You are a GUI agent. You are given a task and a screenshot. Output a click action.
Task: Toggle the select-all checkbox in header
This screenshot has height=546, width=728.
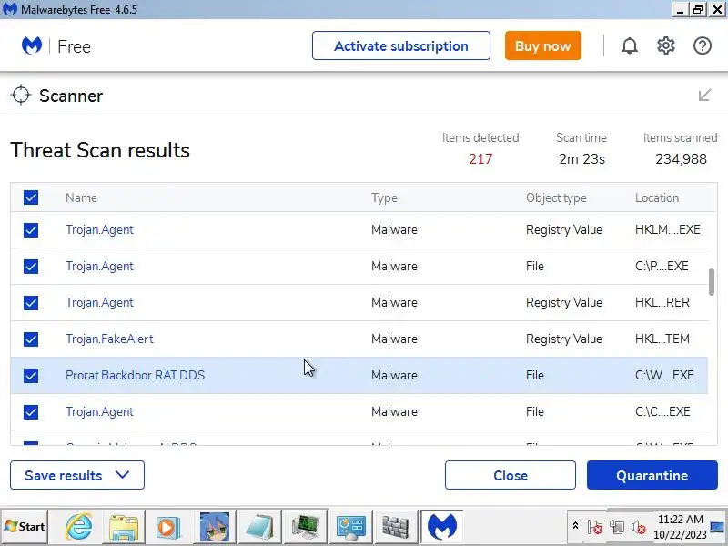[x=31, y=197]
